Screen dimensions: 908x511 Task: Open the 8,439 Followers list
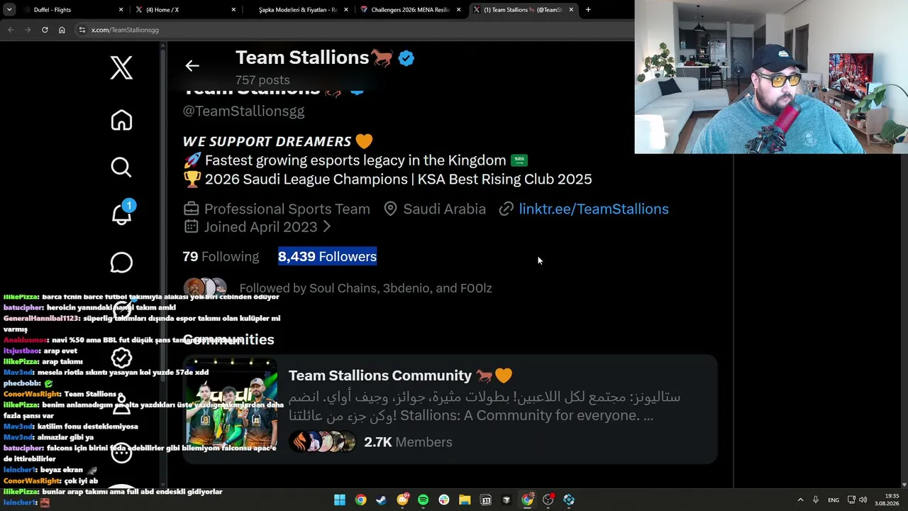tap(327, 256)
